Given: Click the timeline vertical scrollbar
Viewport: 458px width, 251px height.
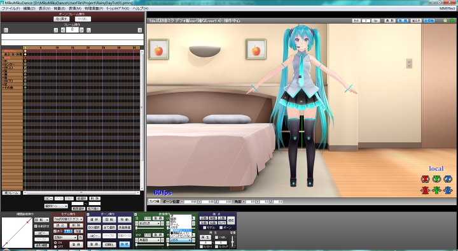Looking at the screenshot, I should coord(142,120).
